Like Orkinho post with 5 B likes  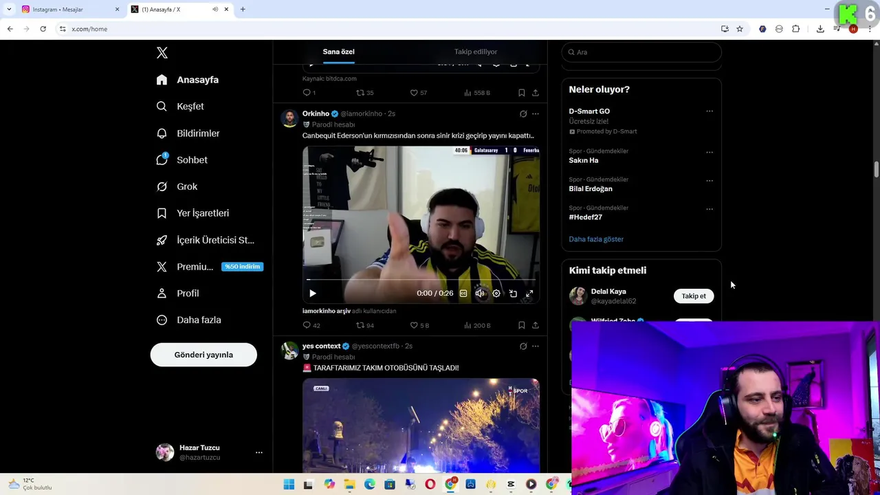419,325
